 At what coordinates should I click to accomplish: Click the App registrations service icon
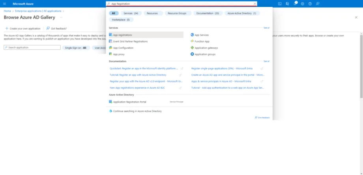coord(110,35)
